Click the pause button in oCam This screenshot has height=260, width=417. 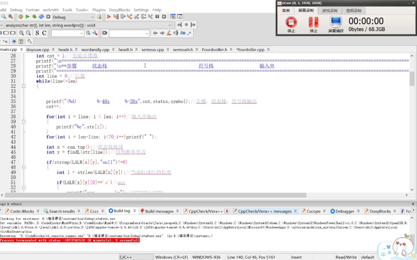313,22
